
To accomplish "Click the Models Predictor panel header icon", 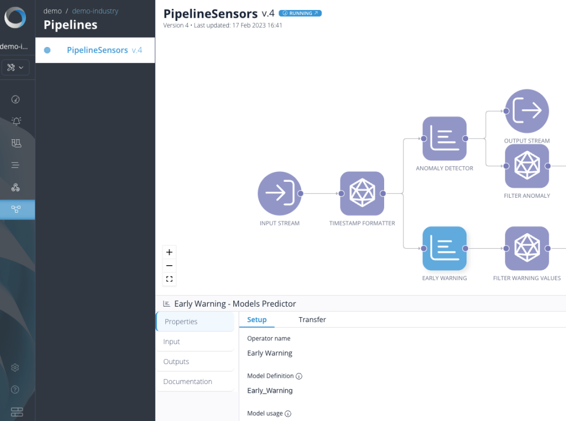I will 166,304.
